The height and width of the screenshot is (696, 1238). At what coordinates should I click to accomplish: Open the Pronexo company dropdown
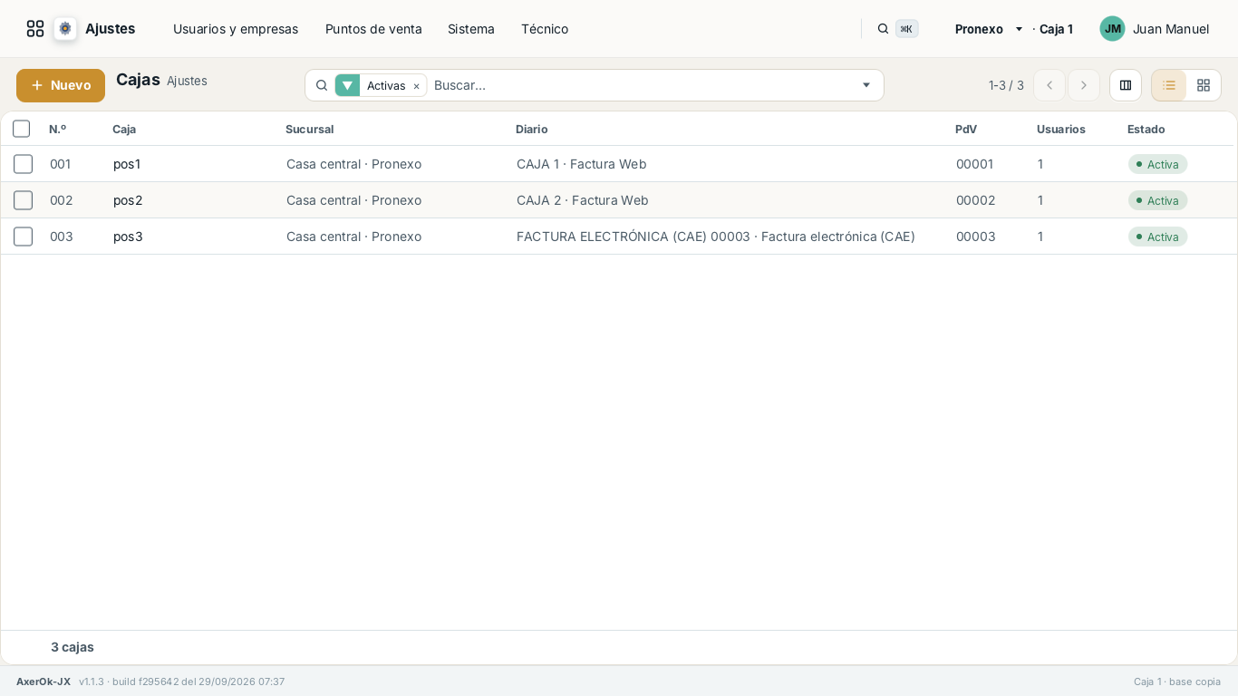[989, 29]
